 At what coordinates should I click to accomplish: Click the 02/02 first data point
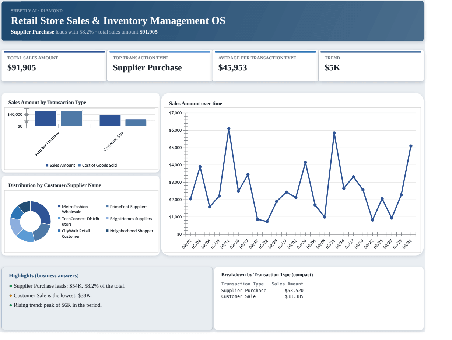click(x=190, y=199)
